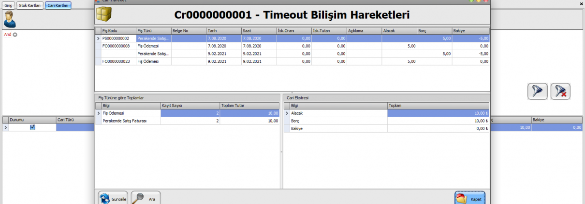Clear filter using funnel with red X
This screenshot has height=204, width=585.
click(x=560, y=91)
